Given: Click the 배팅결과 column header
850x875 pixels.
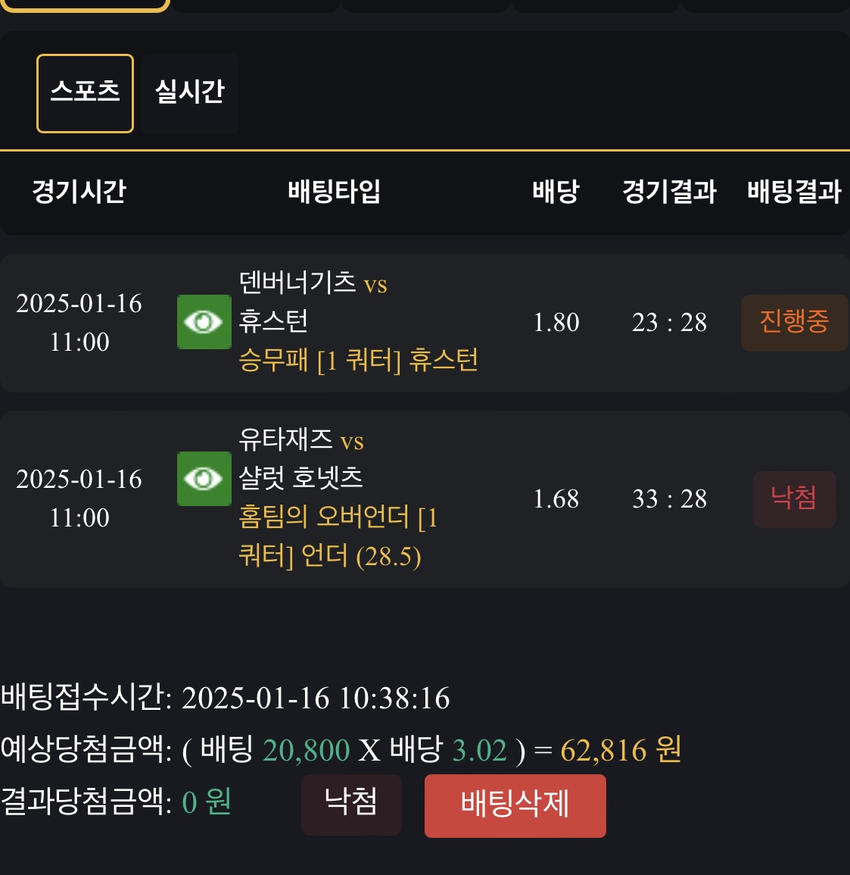Looking at the screenshot, I should (x=794, y=192).
